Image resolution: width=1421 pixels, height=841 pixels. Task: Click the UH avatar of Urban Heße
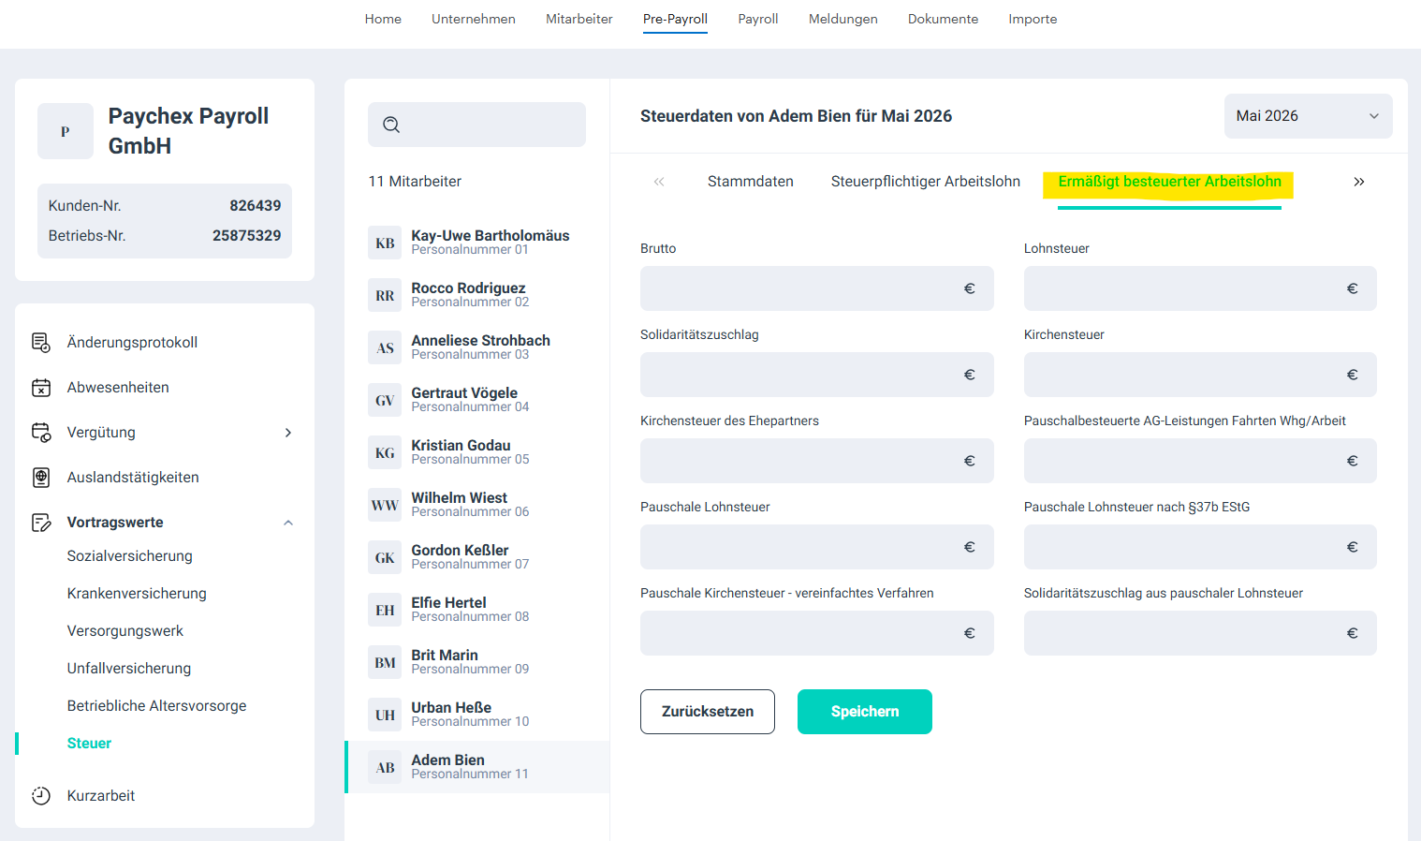point(385,715)
